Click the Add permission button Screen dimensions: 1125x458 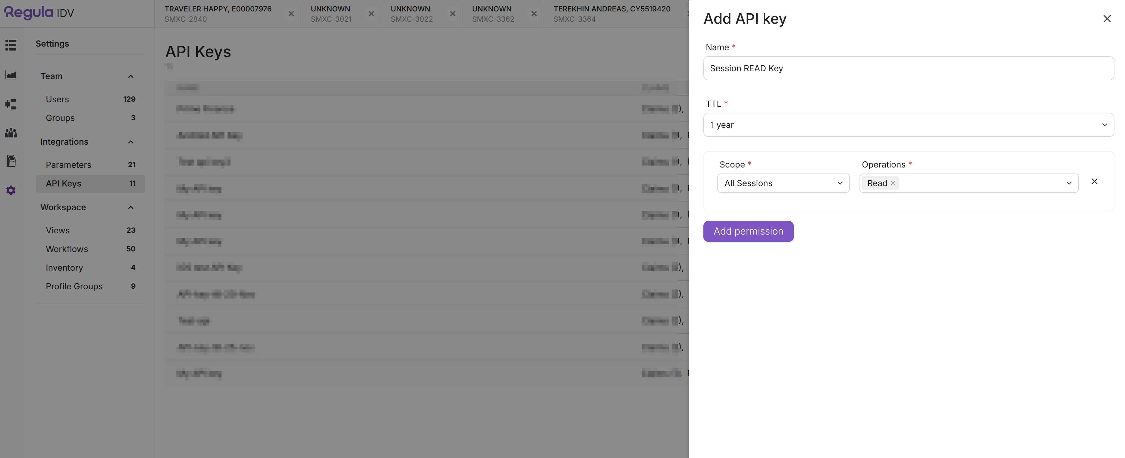tap(748, 231)
